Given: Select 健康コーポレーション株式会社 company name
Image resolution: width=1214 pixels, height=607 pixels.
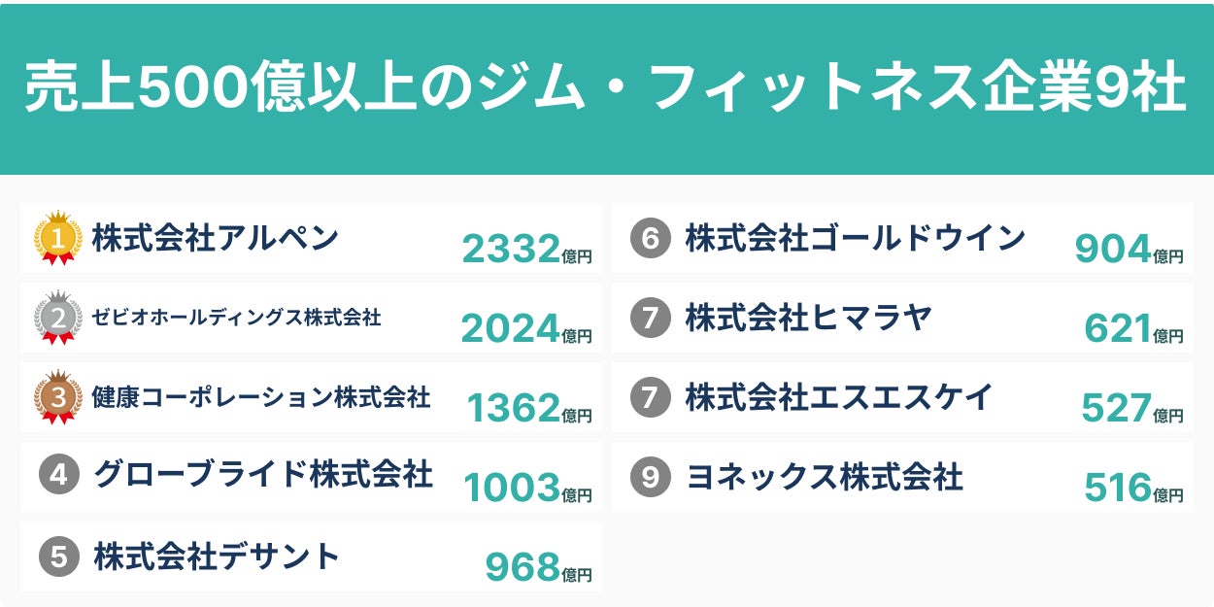Looking at the screenshot, I should tap(260, 397).
